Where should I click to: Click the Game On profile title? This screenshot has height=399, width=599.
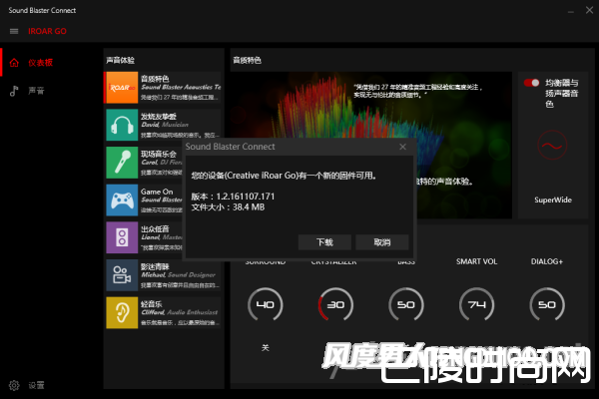[x=157, y=192]
